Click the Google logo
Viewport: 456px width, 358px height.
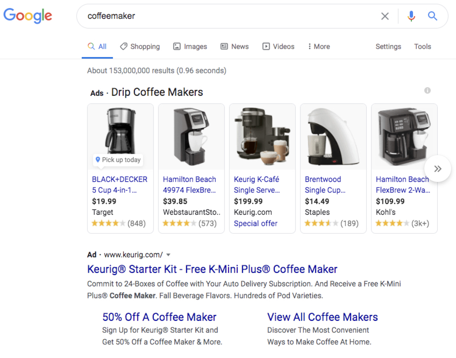28,16
